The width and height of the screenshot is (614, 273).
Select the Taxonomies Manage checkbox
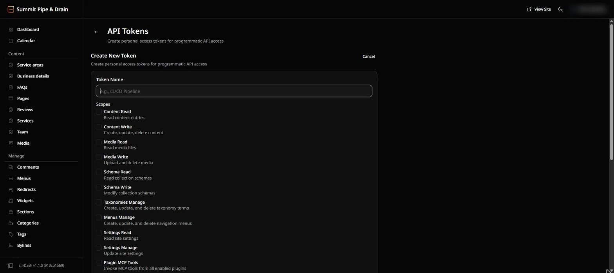coord(99,203)
